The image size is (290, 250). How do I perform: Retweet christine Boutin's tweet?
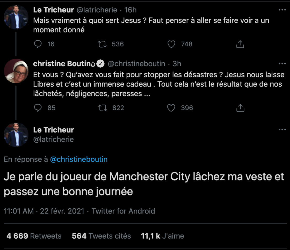pyautogui.click(x=103, y=108)
